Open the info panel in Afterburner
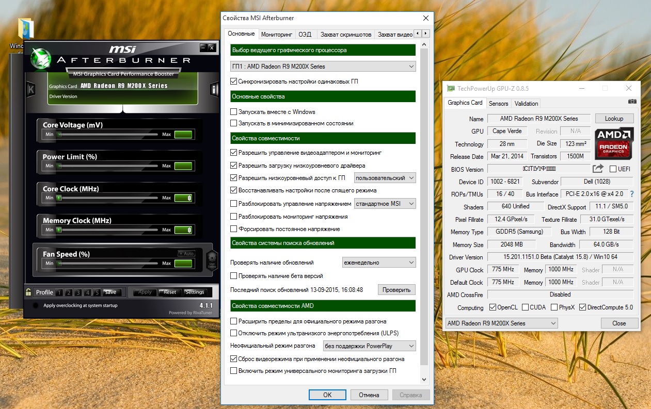651x409 pixels. 215,90
